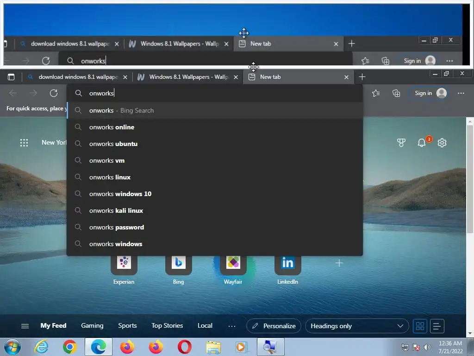The height and width of the screenshot is (356, 474).
Task: Click the profile avatar next to Sign in
Action: click(x=441, y=93)
